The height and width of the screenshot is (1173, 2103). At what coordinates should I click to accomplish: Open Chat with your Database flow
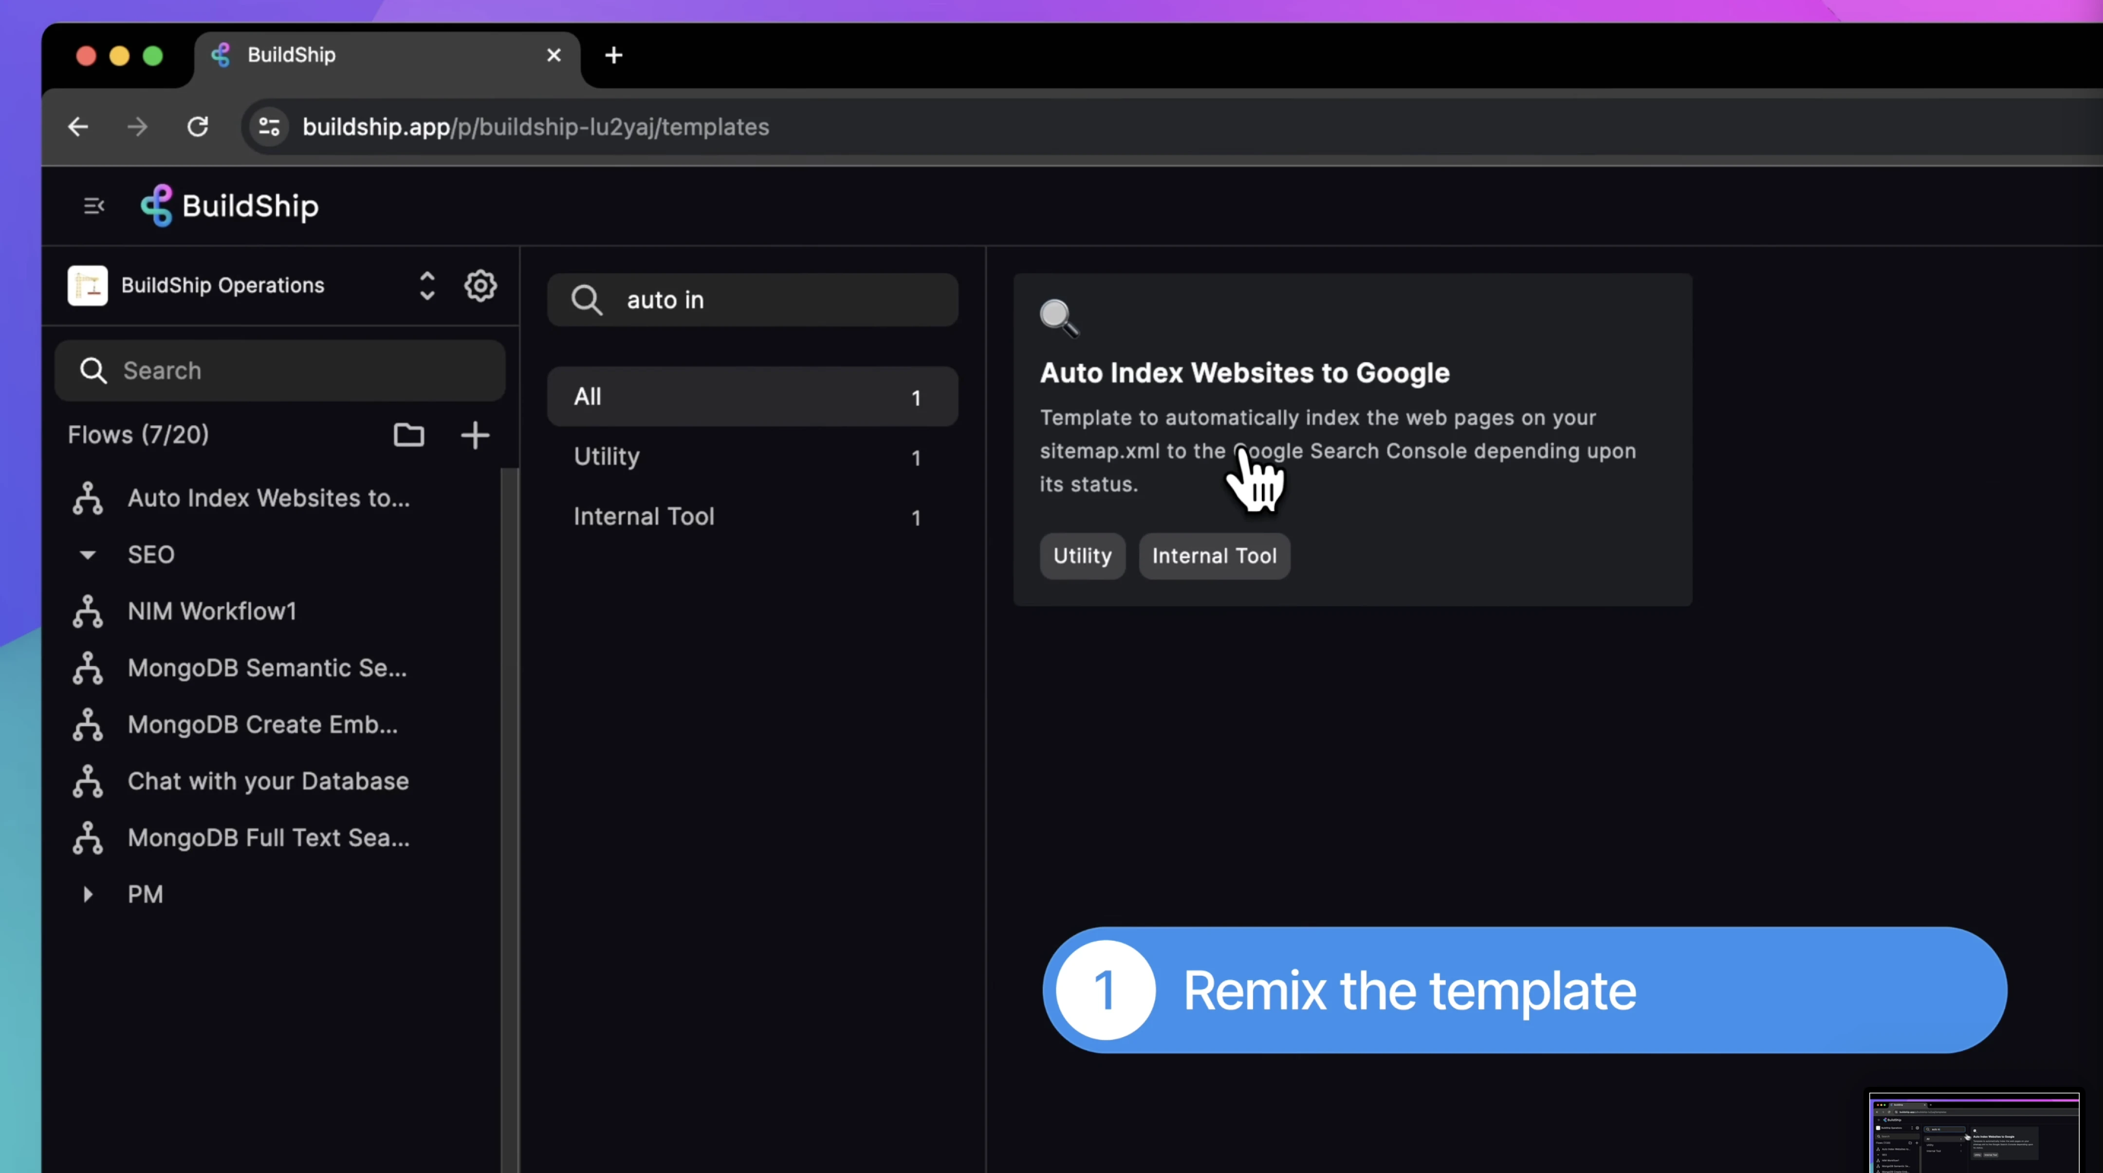[268, 781]
